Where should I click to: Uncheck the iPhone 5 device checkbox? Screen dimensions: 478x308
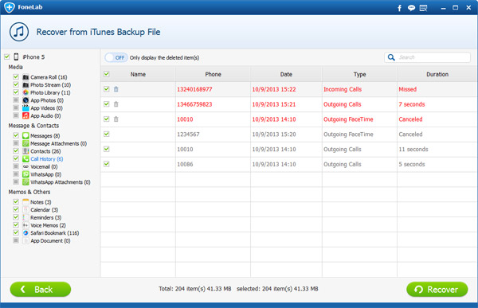[6, 57]
